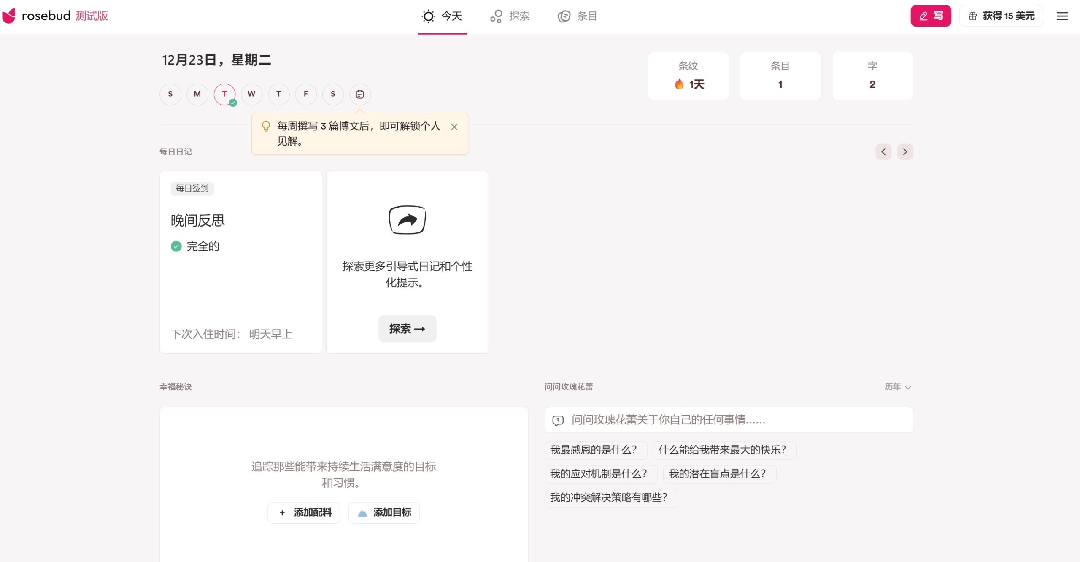Open the 历年 dropdown

(x=897, y=386)
